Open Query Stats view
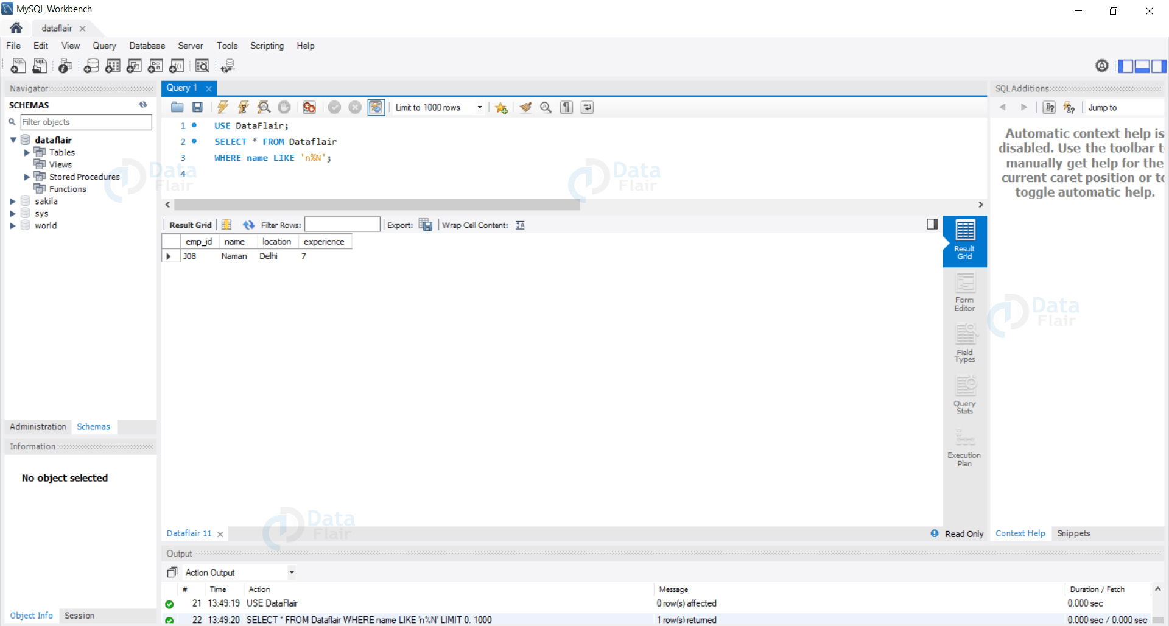The image size is (1169, 626). (x=964, y=395)
